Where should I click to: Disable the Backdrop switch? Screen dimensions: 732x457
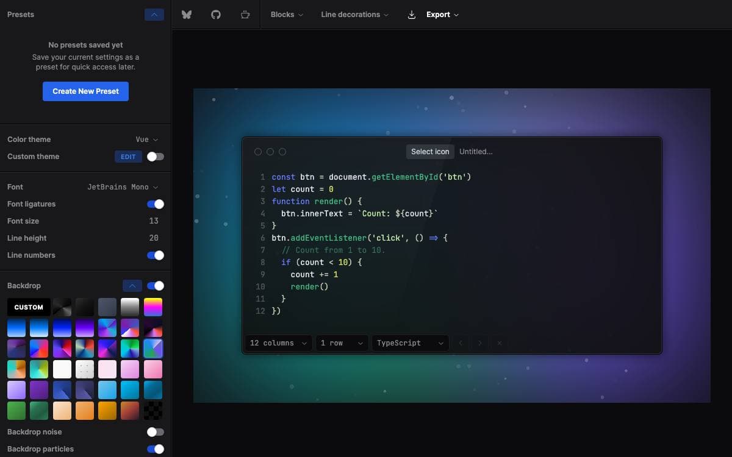pos(156,286)
